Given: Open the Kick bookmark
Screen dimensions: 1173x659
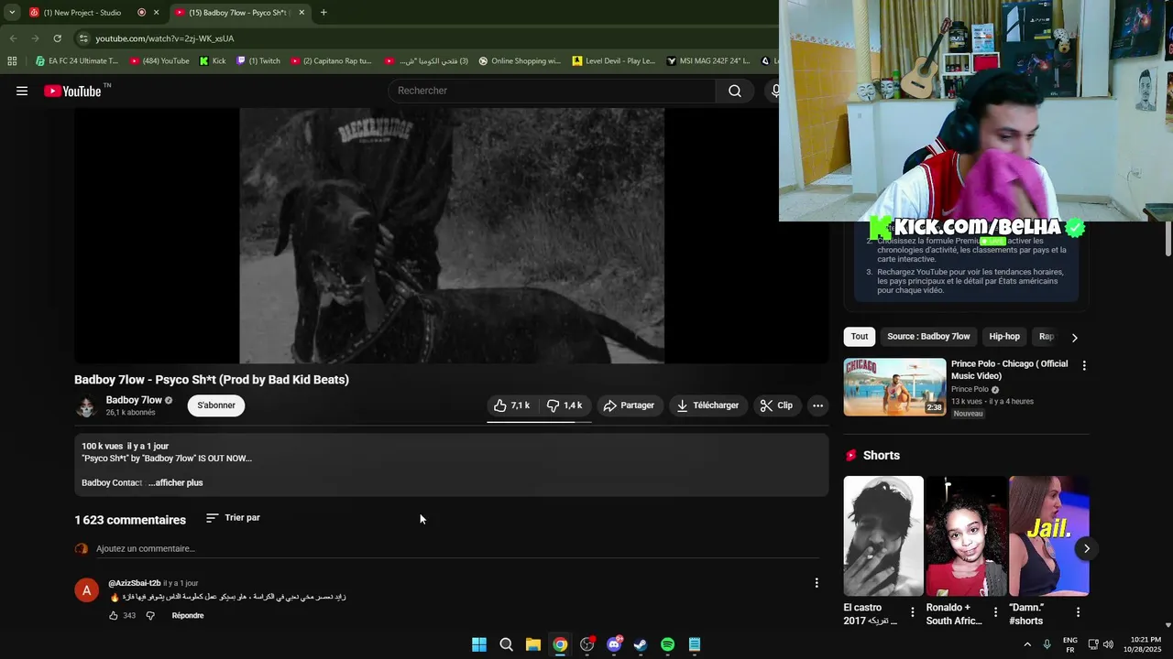Looking at the screenshot, I should click(213, 61).
